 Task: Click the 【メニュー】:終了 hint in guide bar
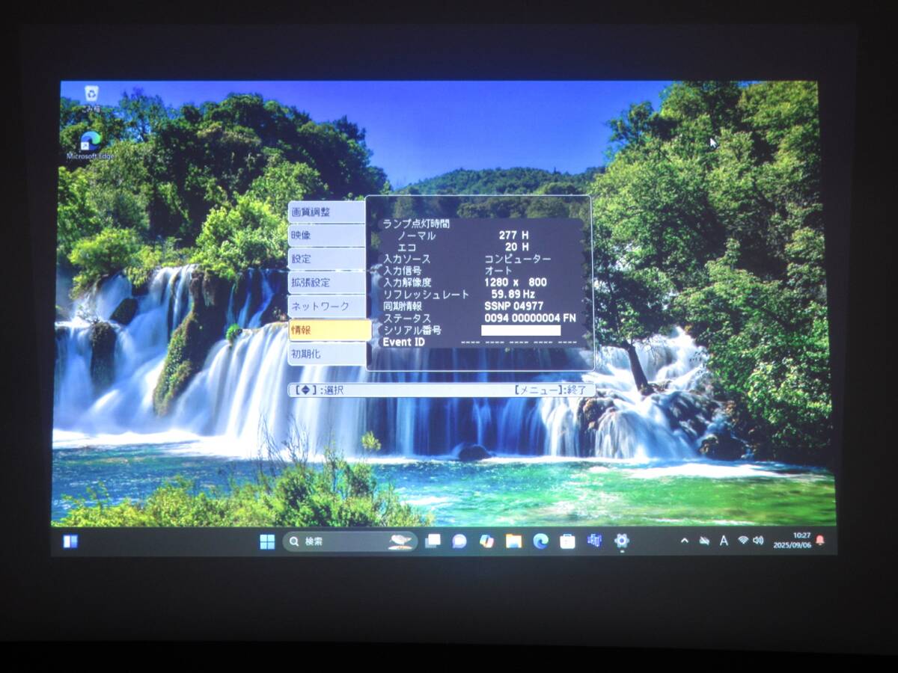click(x=552, y=390)
